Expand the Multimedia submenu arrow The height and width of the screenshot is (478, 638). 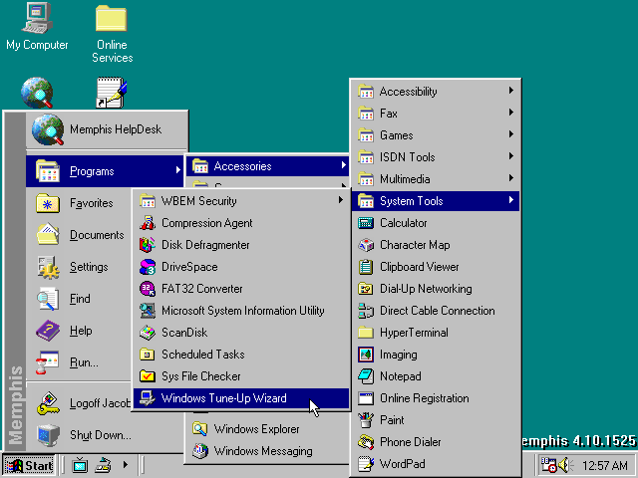coord(511,178)
